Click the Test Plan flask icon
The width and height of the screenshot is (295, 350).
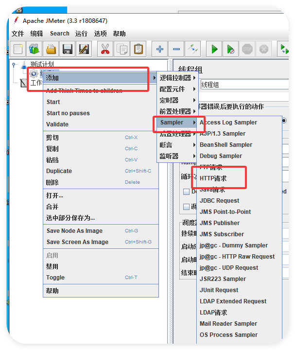pos(24,64)
